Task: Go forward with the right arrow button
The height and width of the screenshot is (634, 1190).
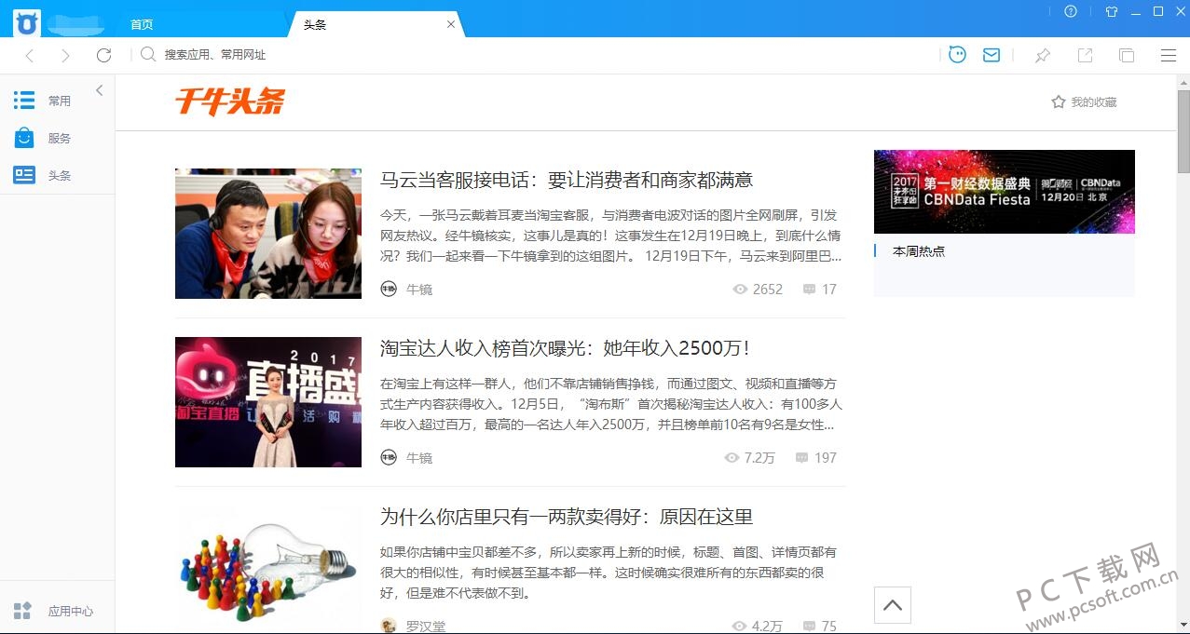Action: click(x=65, y=56)
